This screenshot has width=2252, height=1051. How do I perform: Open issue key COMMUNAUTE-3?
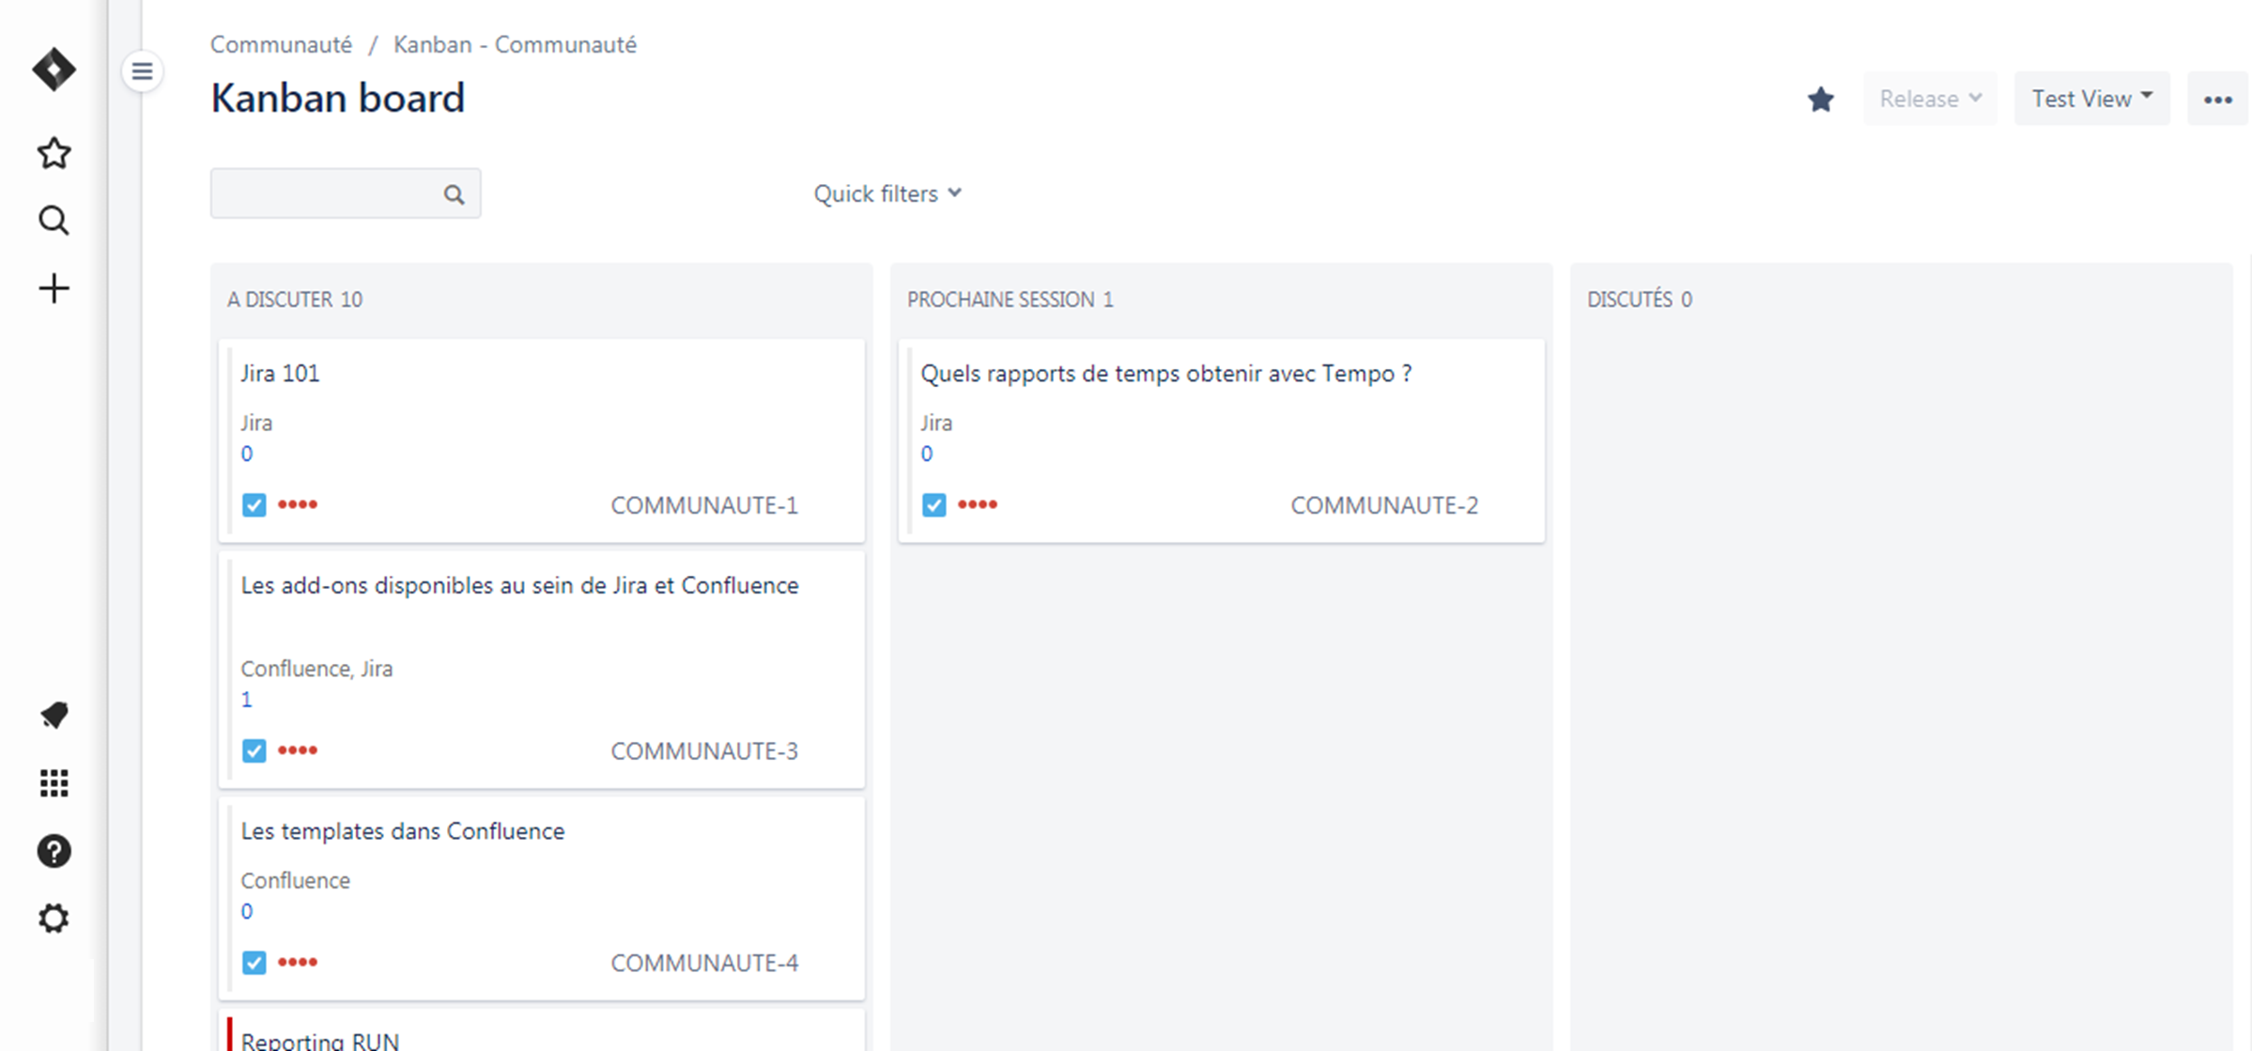704,751
